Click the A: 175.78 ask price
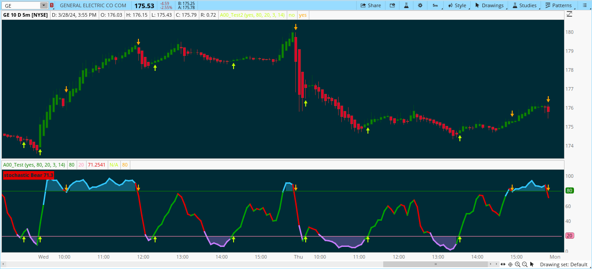The image size is (592, 269). 186,8
